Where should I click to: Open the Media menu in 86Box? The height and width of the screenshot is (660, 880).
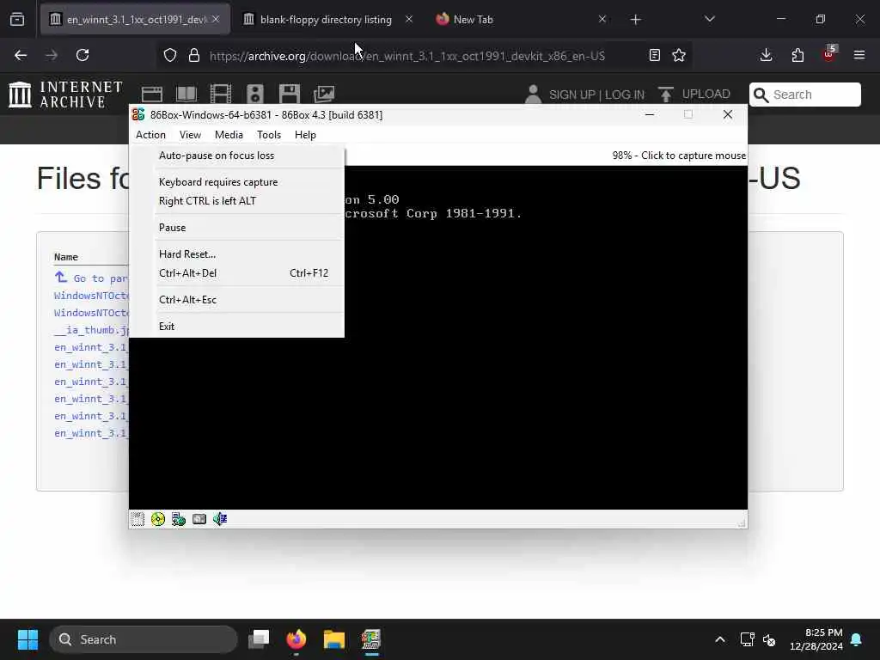pos(229,135)
